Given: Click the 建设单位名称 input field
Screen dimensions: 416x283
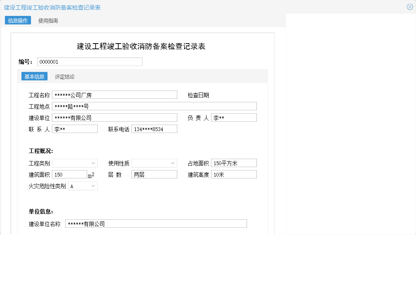Looking at the screenshot, I should click(156, 224).
